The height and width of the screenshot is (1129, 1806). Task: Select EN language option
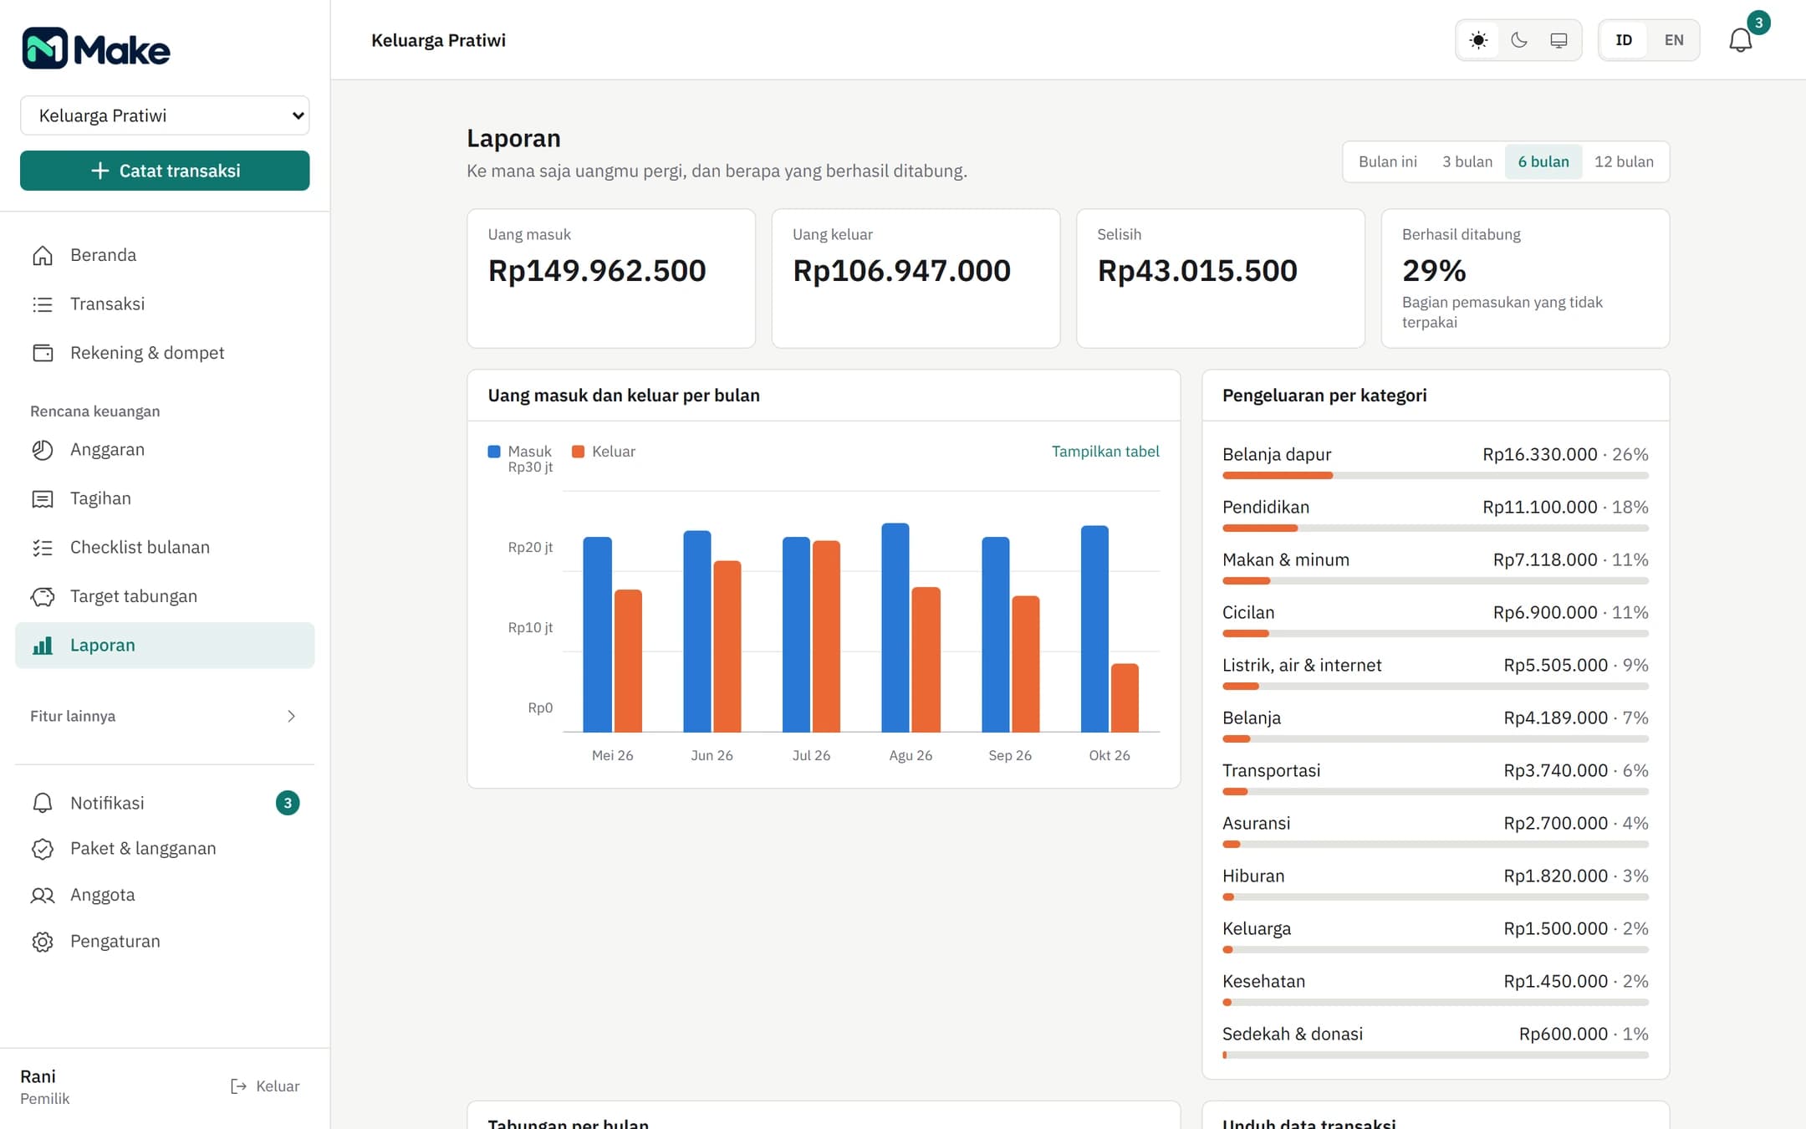coord(1674,40)
